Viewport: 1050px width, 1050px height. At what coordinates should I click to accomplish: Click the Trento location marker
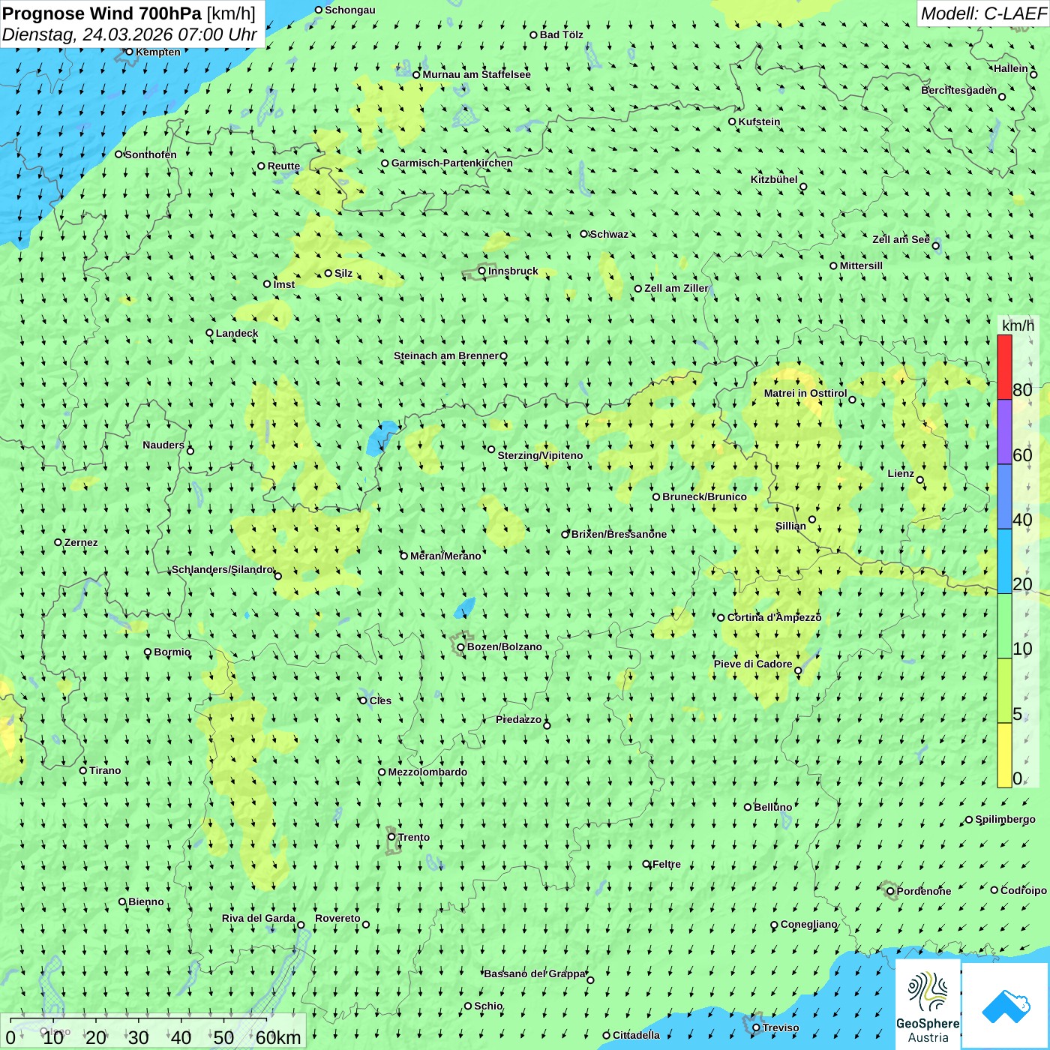[391, 837]
